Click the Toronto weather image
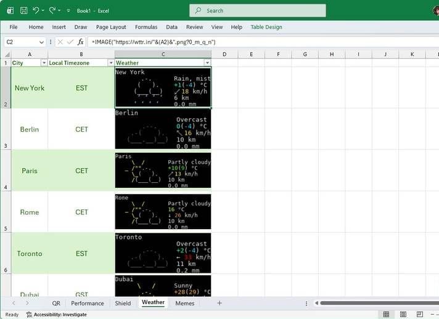Screen dimensions: 439x319 163,253
